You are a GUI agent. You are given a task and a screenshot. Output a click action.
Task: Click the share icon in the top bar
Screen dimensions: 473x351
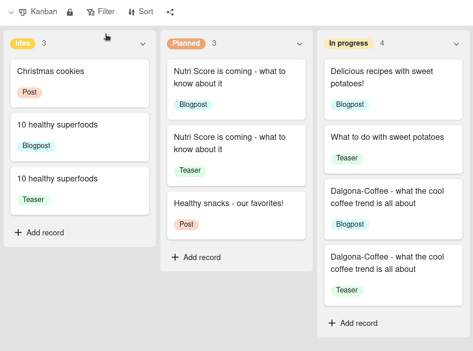point(170,12)
